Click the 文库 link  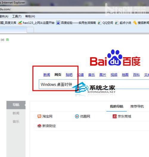click(147, 75)
